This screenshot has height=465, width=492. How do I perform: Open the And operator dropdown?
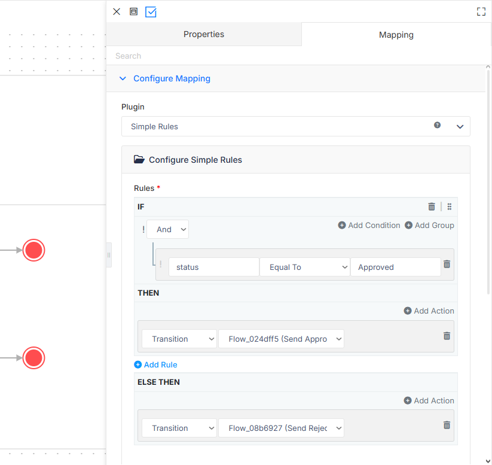click(168, 229)
